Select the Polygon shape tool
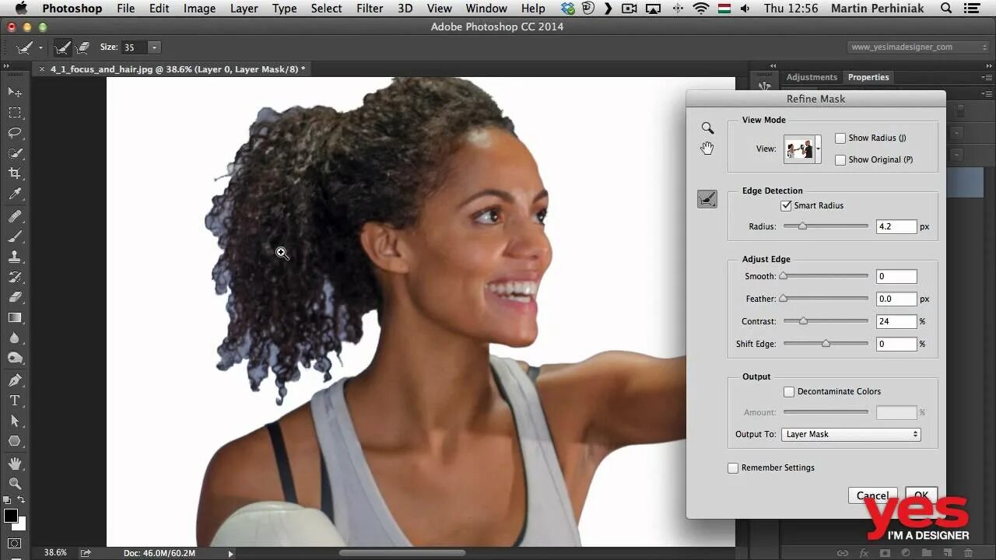 [x=15, y=441]
